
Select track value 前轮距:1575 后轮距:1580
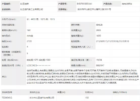[39, 60]
